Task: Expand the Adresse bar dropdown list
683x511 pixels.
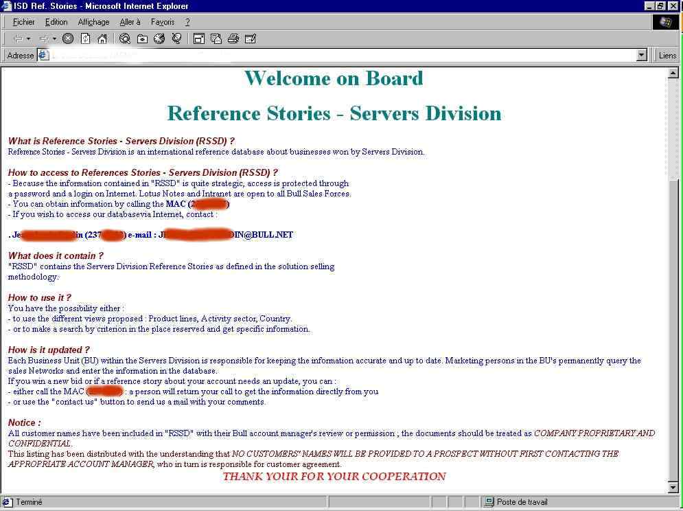Action: [x=642, y=56]
